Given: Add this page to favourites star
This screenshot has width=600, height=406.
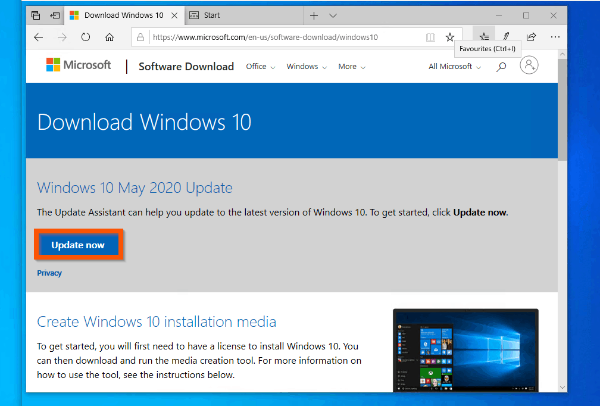Looking at the screenshot, I should pyautogui.click(x=450, y=37).
